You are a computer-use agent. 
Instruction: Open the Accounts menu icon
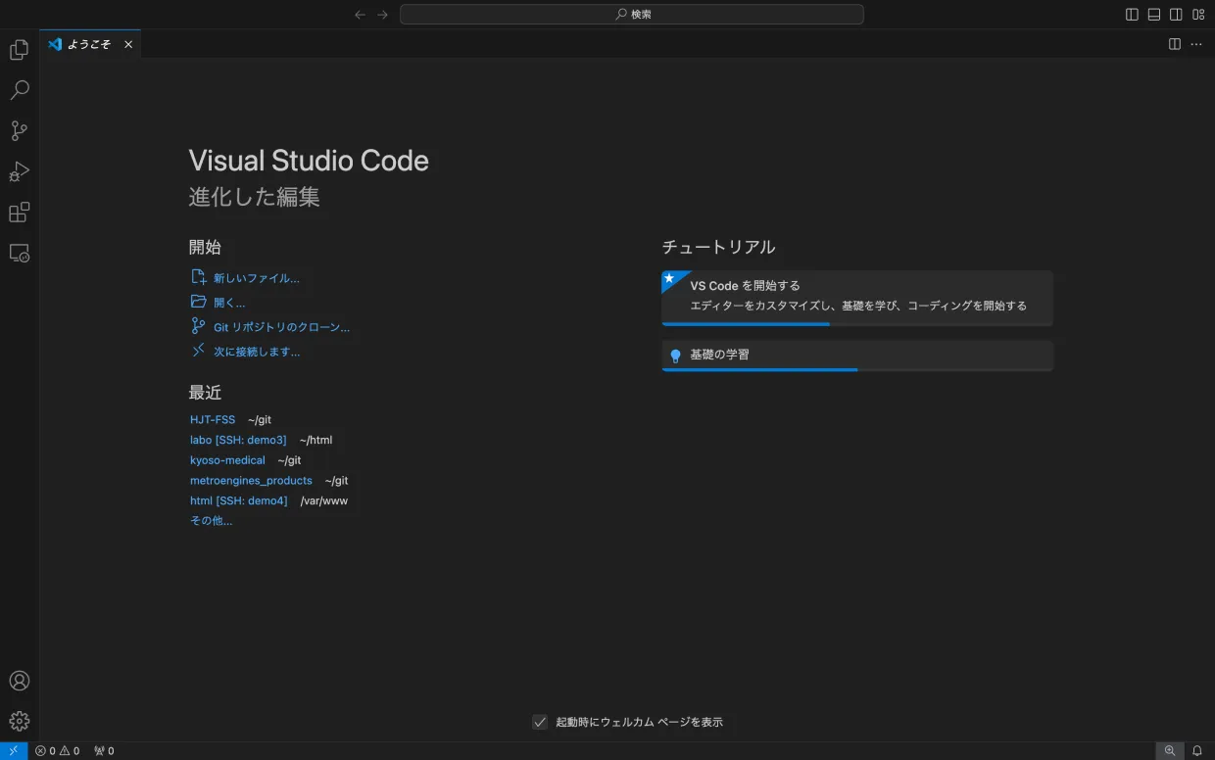click(x=20, y=681)
